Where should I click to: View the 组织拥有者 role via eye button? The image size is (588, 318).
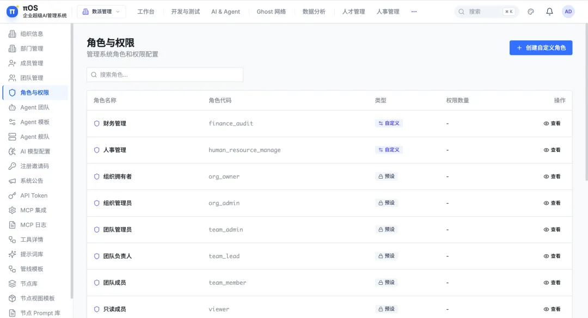pos(552,176)
